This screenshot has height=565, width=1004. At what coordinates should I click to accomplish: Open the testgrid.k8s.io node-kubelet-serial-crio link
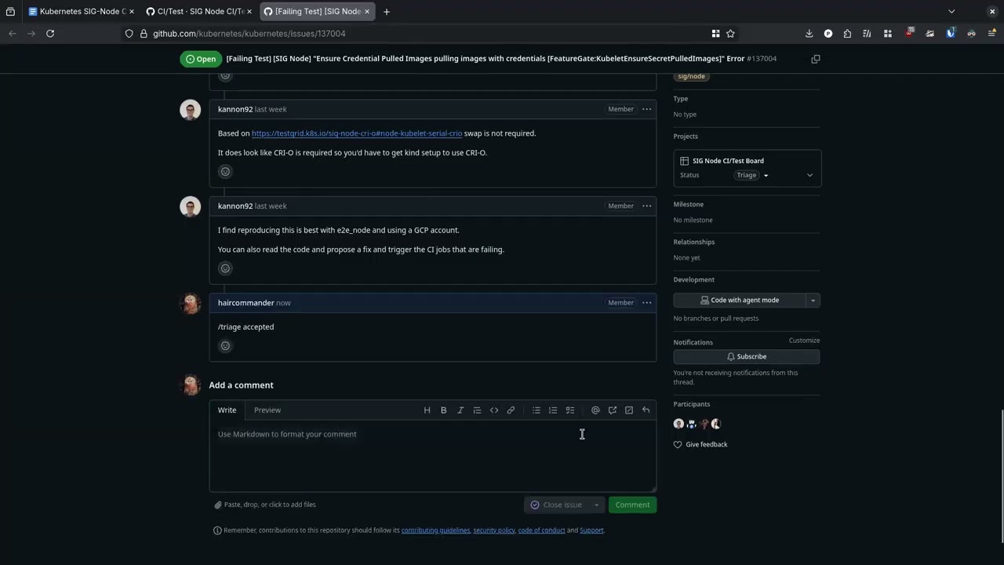point(357,133)
